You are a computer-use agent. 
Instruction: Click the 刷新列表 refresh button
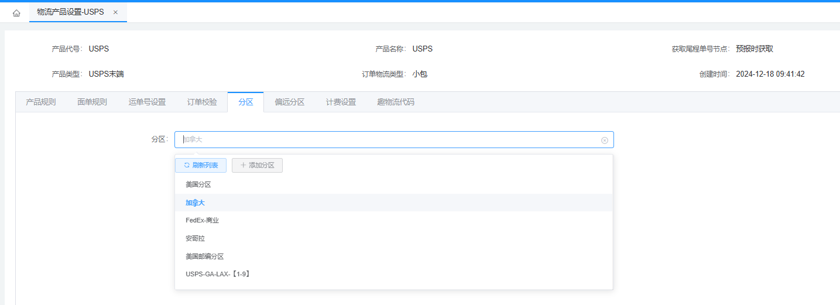tap(201, 166)
